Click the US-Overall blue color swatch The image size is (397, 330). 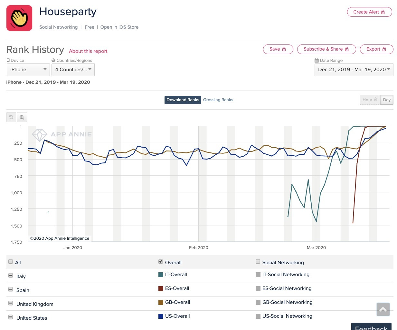click(x=161, y=316)
